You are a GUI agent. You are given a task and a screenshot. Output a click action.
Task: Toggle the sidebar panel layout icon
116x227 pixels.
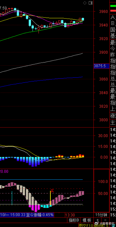click(x=91, y=3)
